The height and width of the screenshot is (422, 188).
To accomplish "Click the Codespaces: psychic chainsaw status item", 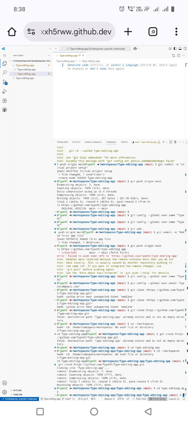I will click(x=20, y=399).
